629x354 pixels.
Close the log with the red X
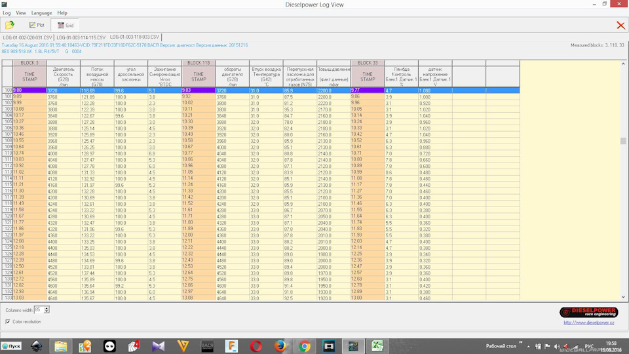[620, 26]
